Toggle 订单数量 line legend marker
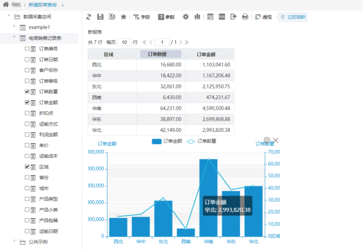 tap(191, 141)
